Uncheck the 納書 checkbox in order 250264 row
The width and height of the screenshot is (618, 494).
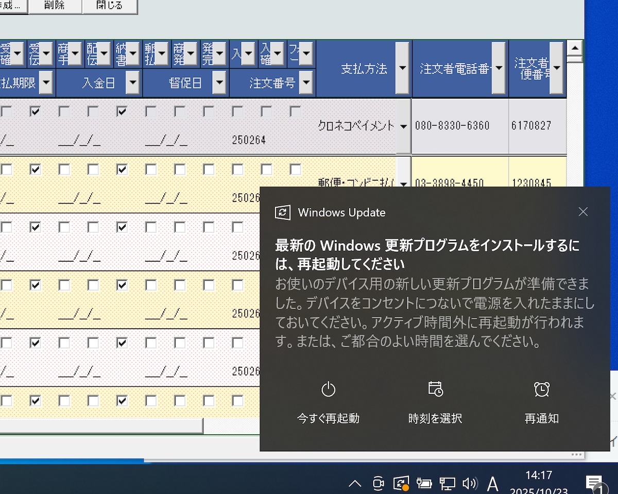click(122, 111)
